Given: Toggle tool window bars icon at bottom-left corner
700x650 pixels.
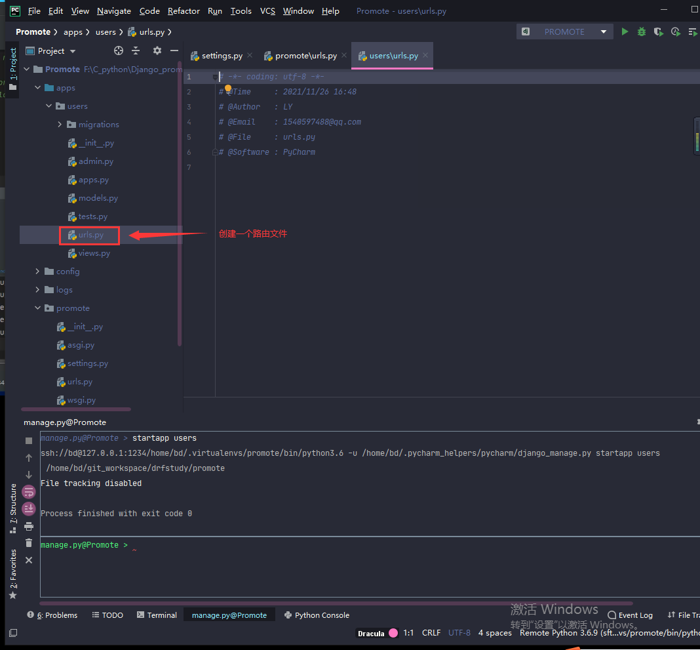Looking at the screenshot, I should pos(13,632).
